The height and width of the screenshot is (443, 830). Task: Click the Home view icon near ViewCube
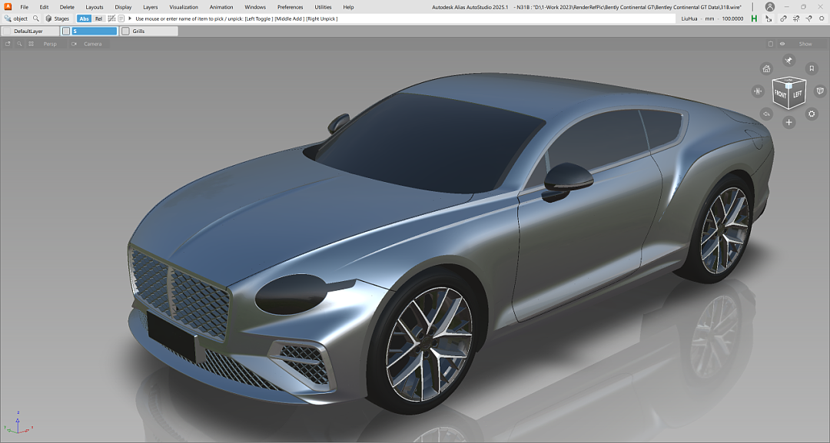tap(766, 69)
